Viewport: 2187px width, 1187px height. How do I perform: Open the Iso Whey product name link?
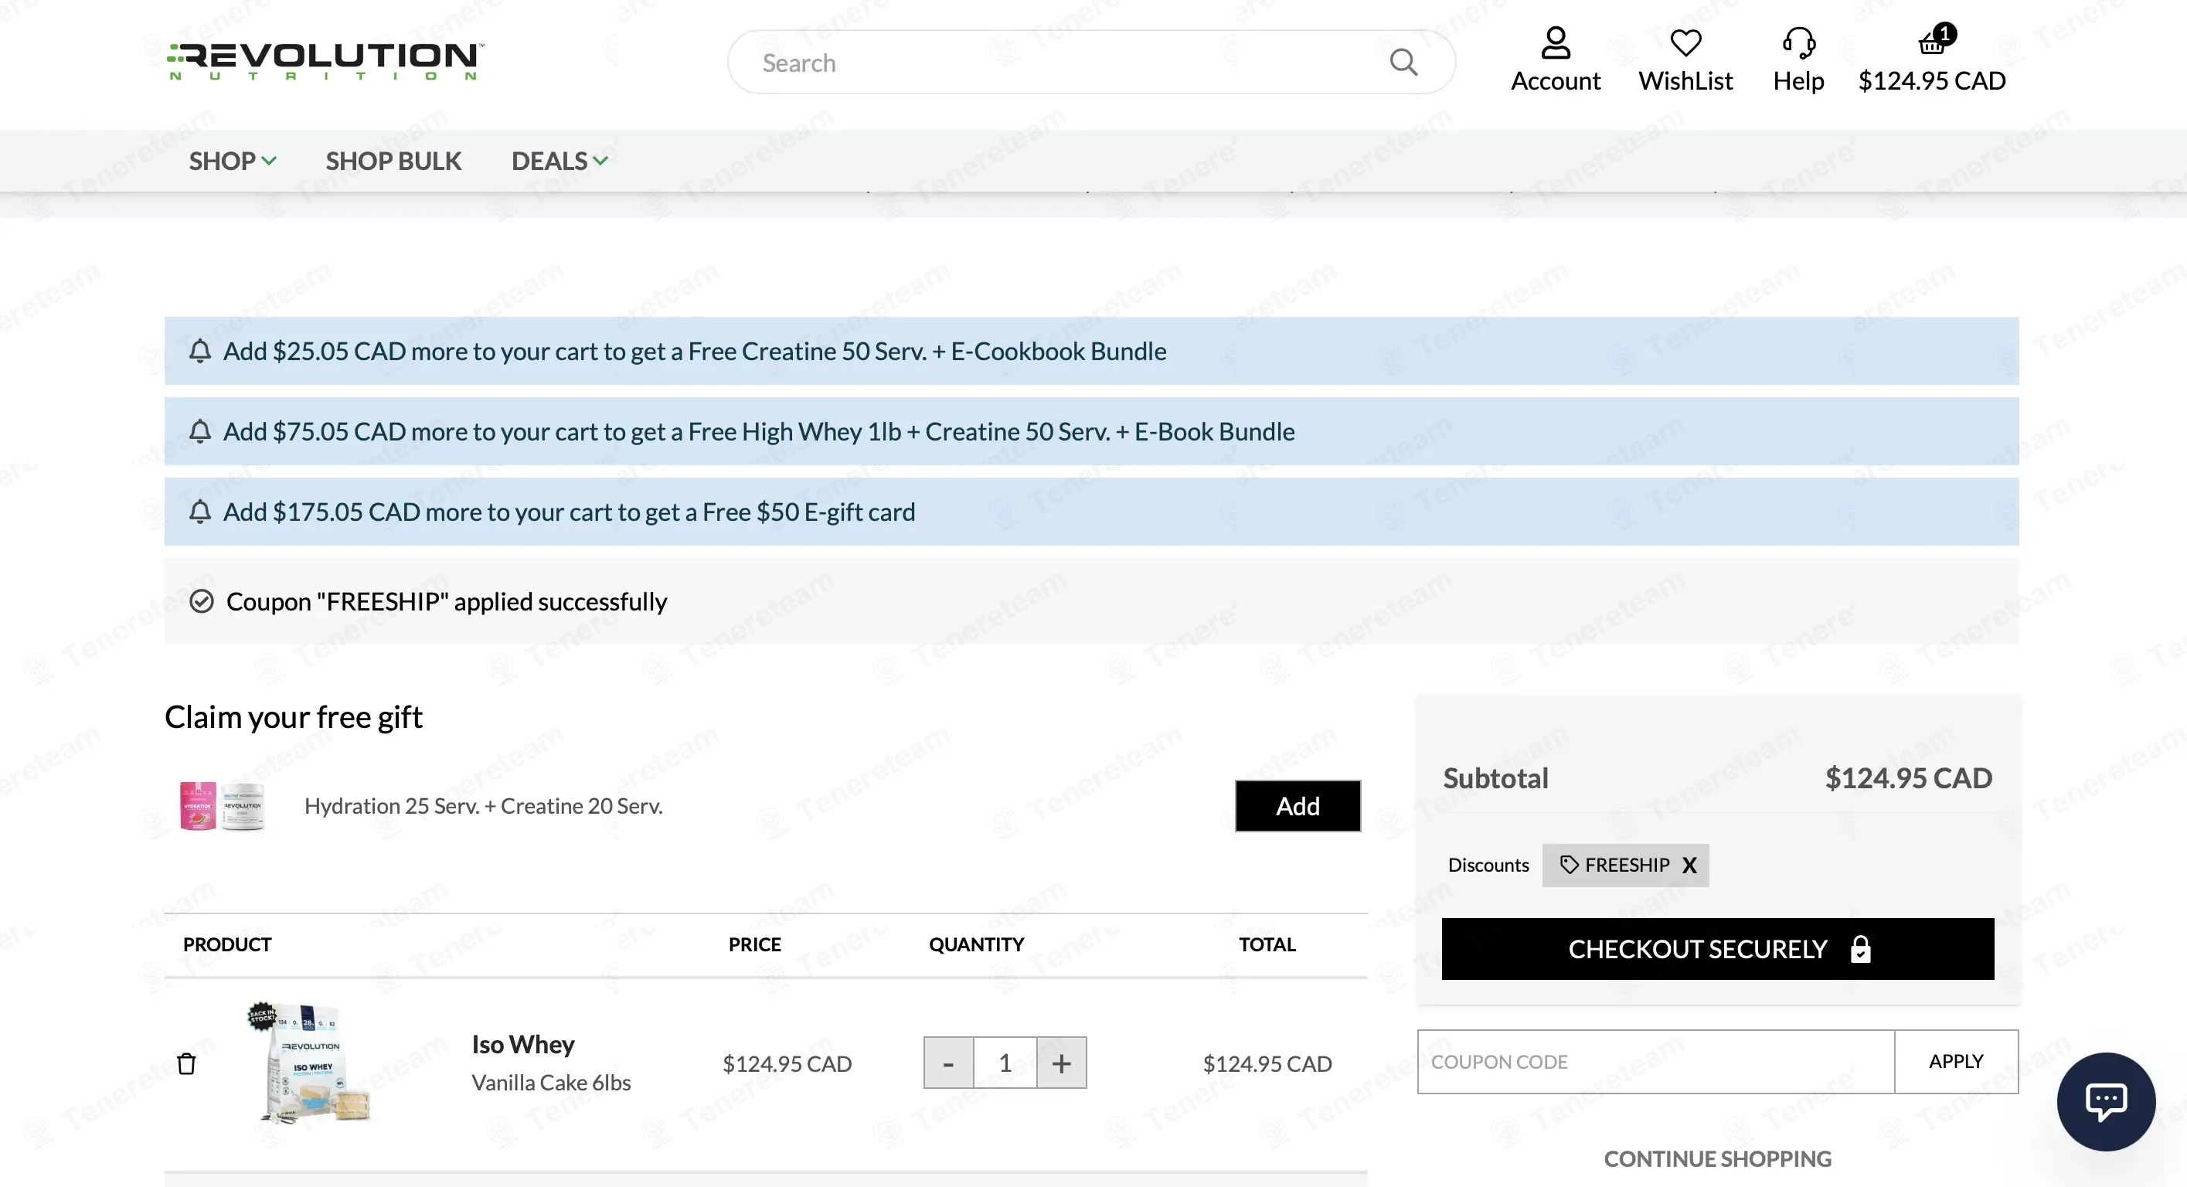[x=523, y=1043]
